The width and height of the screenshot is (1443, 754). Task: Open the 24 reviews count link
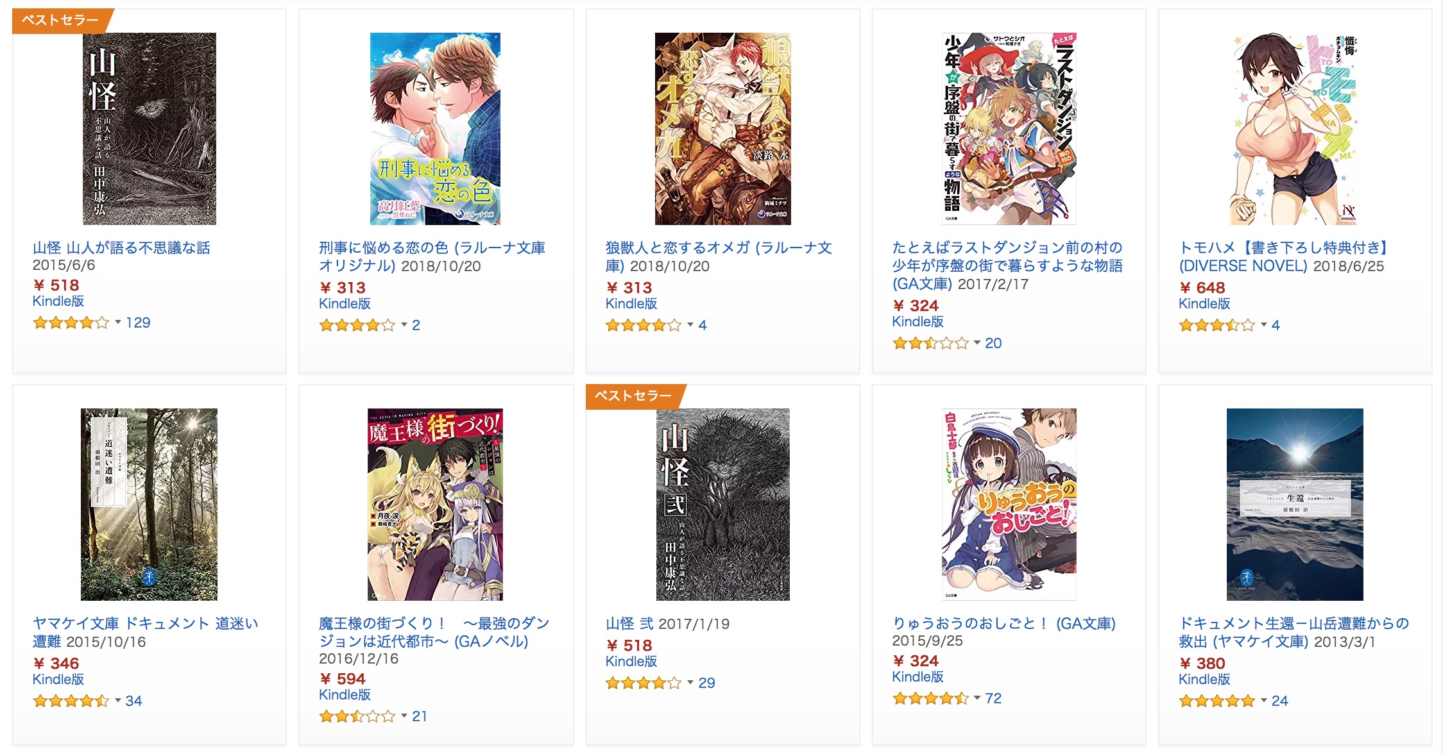pos(1279,701)
